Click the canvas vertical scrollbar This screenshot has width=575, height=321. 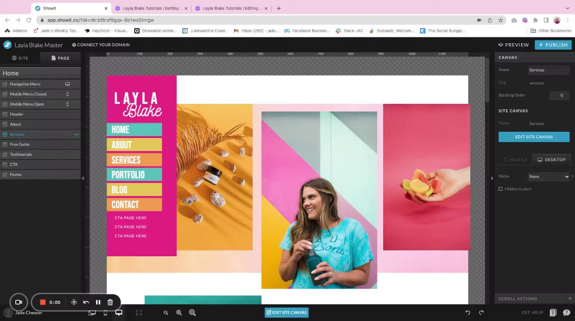point(487,79)
